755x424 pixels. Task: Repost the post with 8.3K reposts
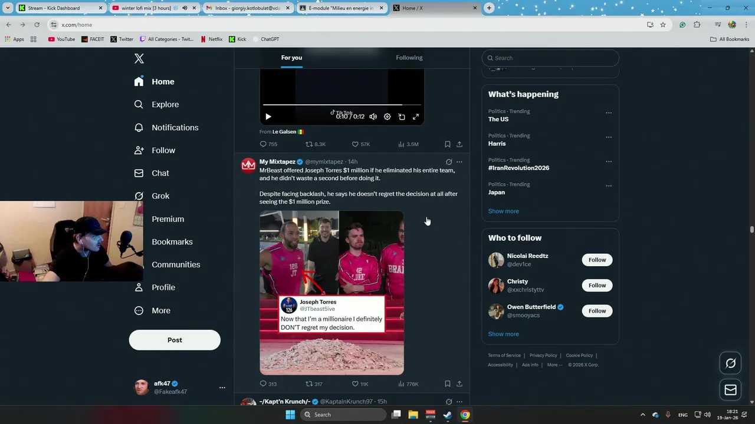[316, 144]
